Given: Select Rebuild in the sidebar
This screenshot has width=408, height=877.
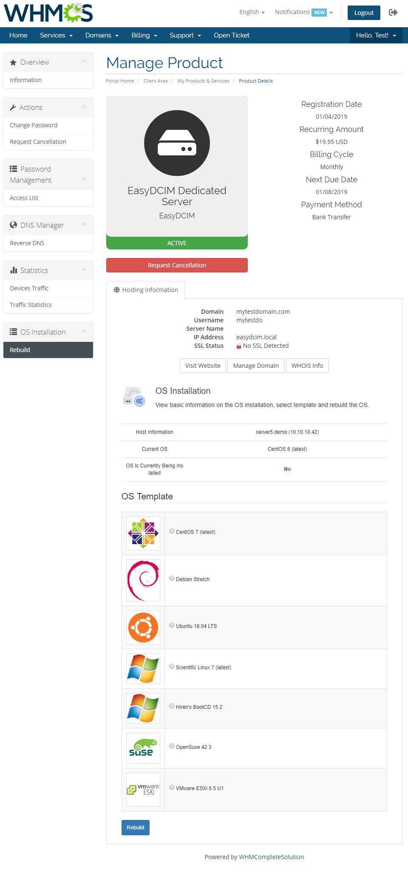Looking at the screenshot, I should 48,350.
